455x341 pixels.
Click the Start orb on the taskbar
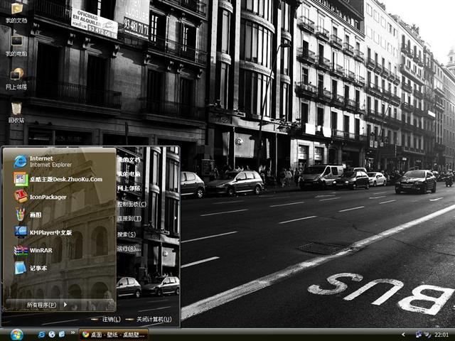coord(16,334)
